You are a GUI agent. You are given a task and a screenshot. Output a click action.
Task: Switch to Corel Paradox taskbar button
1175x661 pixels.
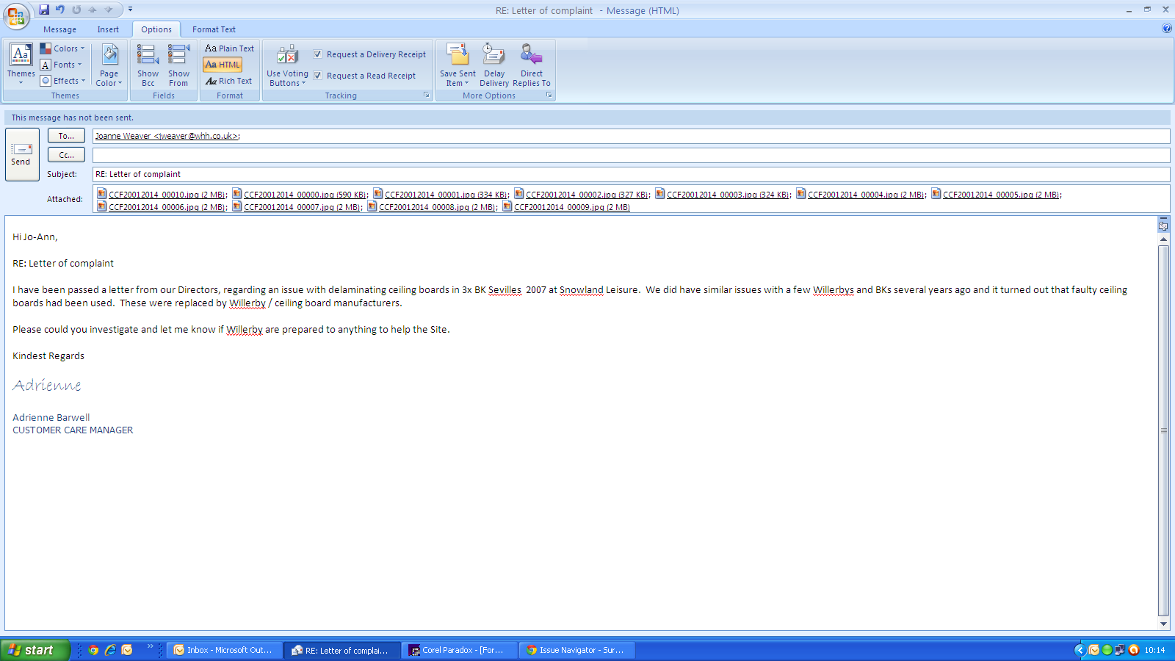460,650
